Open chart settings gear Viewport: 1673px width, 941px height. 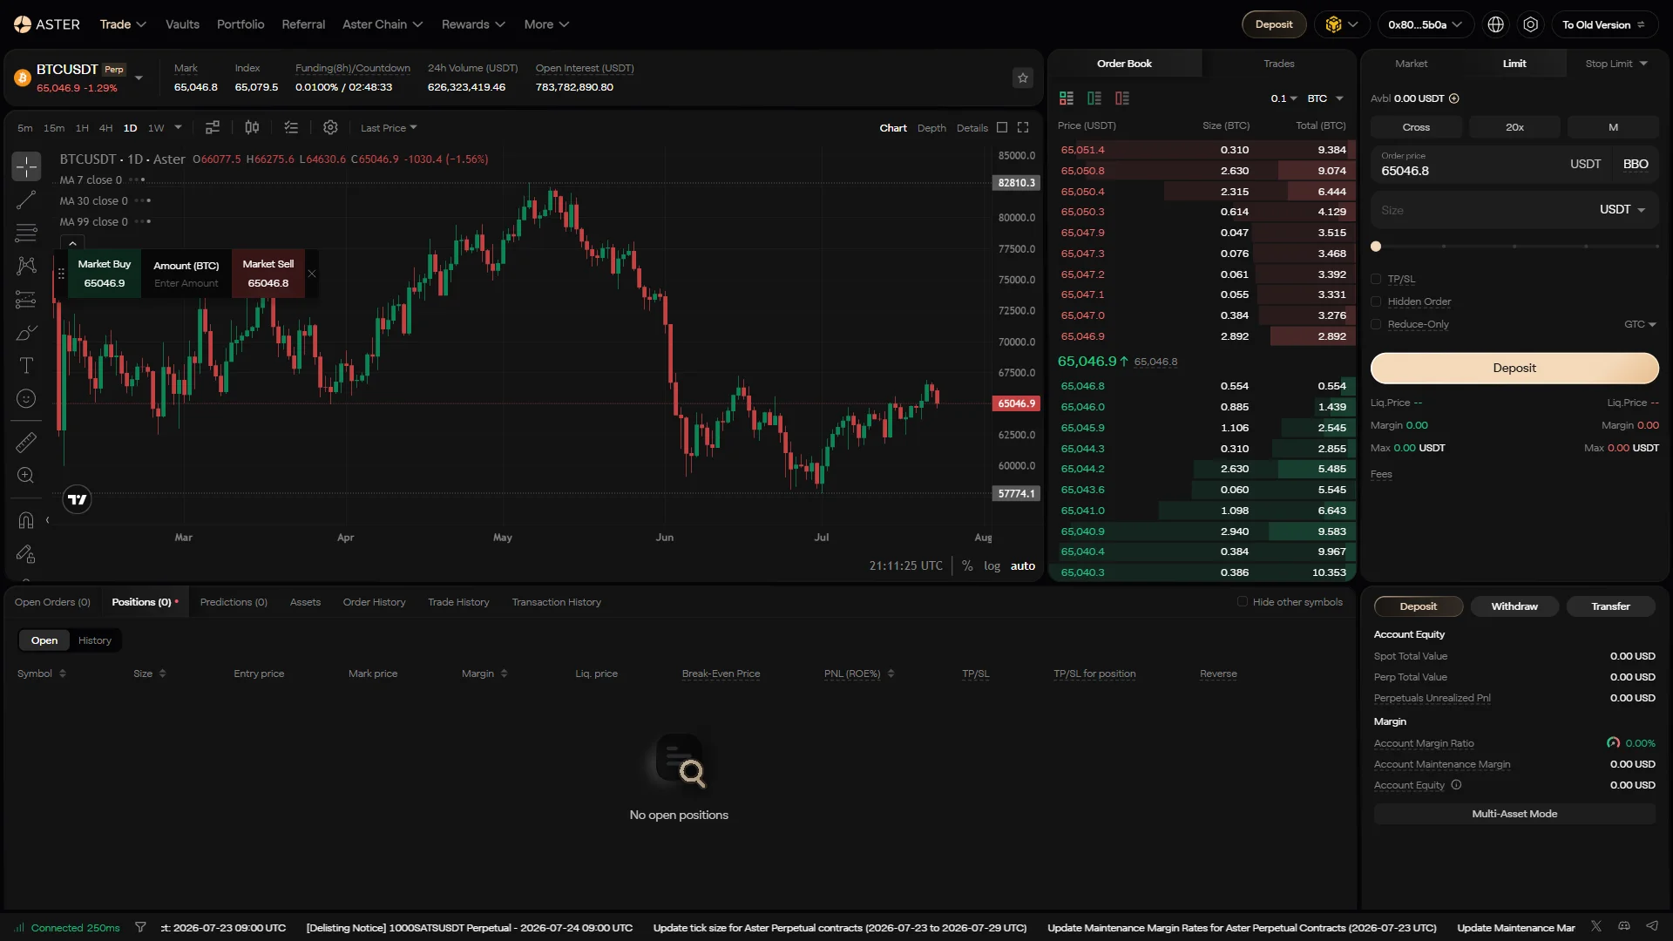330,127
